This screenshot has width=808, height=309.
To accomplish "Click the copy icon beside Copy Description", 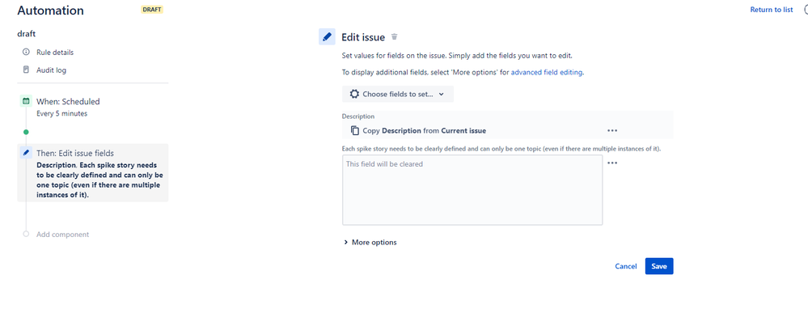I will [354, 131].
